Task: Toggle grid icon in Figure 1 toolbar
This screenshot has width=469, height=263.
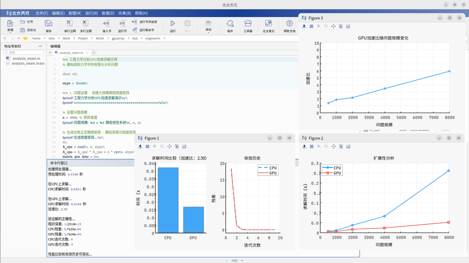Action: point(147,146)
